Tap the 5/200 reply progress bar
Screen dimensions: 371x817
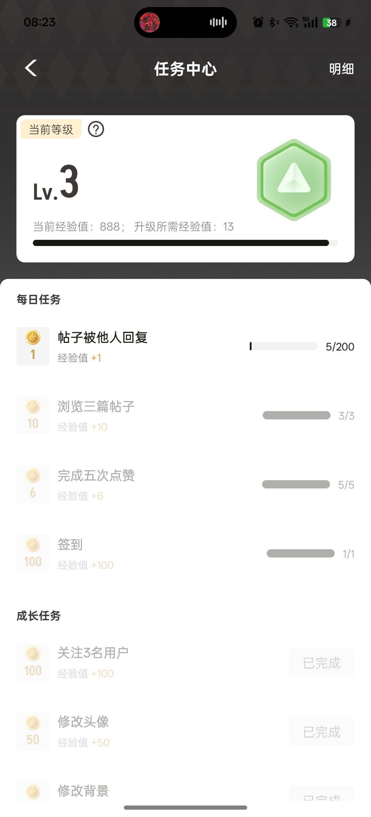coord(284,346)
